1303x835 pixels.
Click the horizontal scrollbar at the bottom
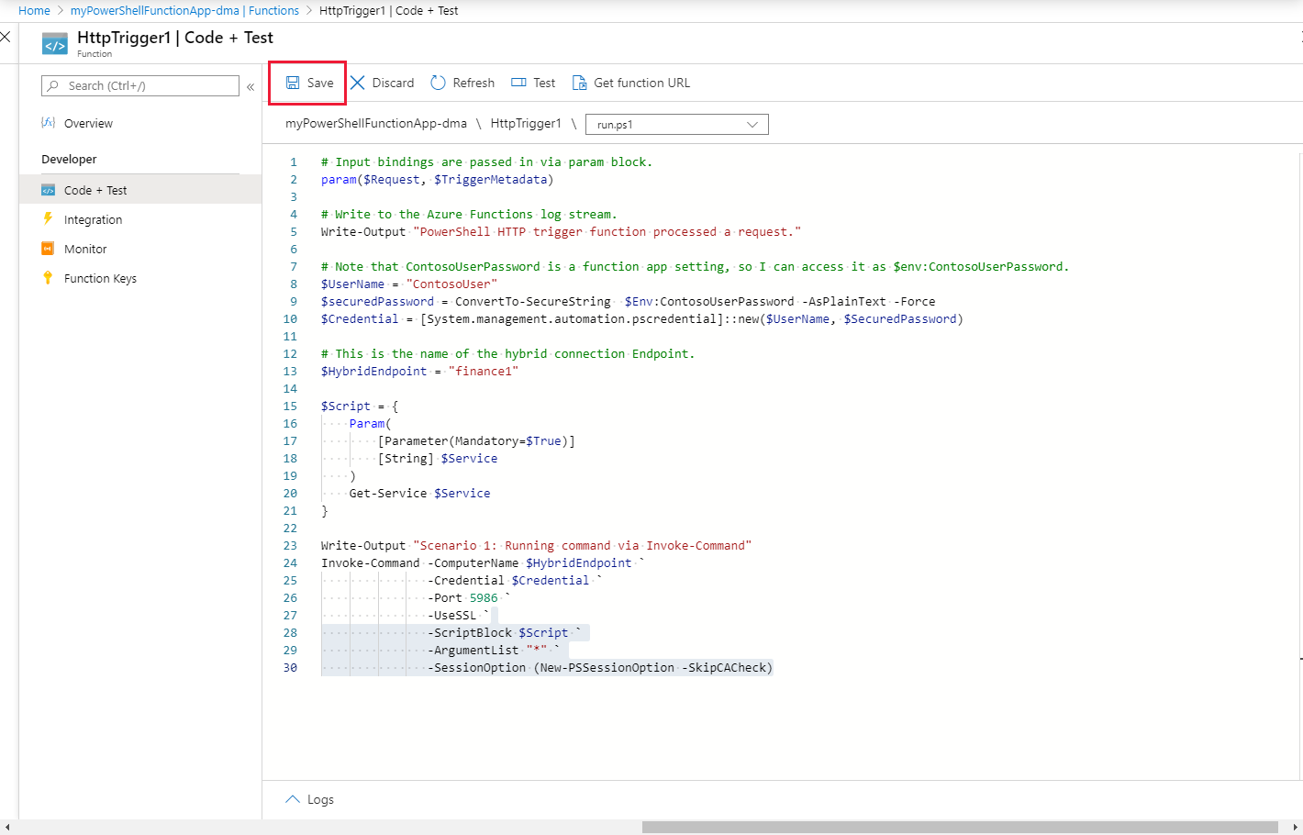pos(959,827)
